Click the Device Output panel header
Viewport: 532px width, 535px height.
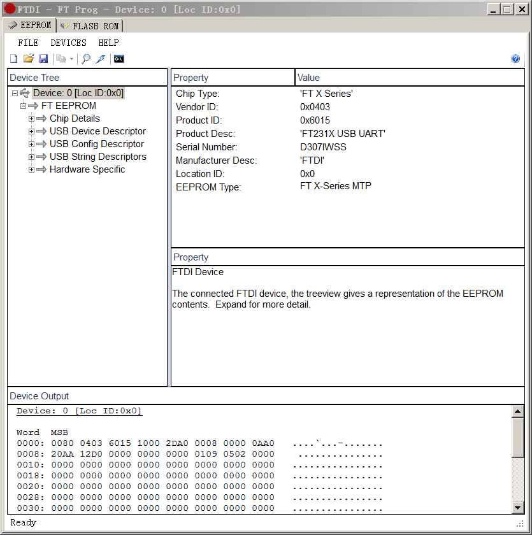click(266, 396)
